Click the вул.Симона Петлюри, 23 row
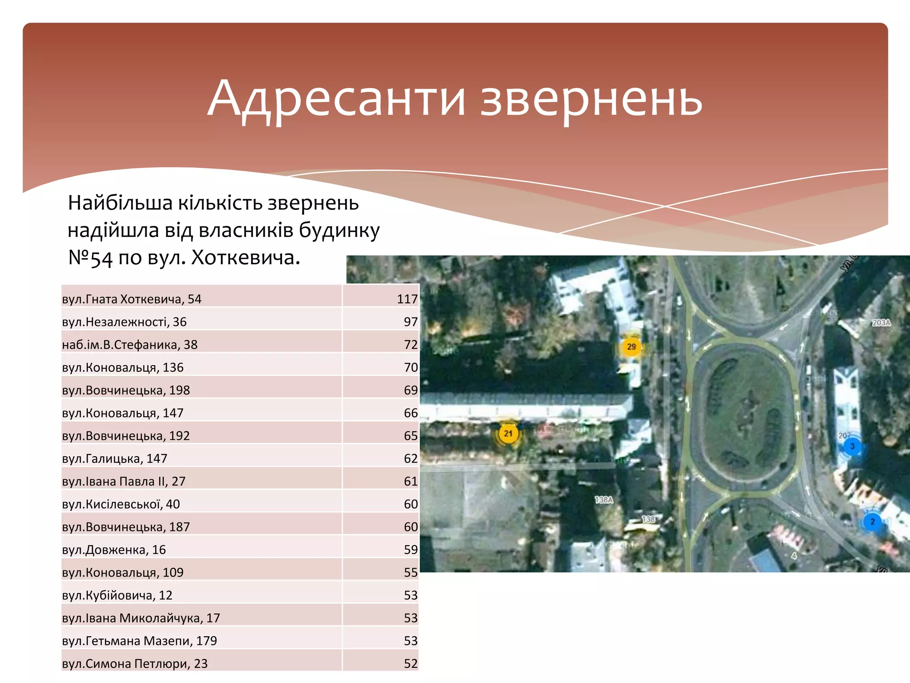The image size is (910, 683). pyautogui.click(x=135, y=663)
